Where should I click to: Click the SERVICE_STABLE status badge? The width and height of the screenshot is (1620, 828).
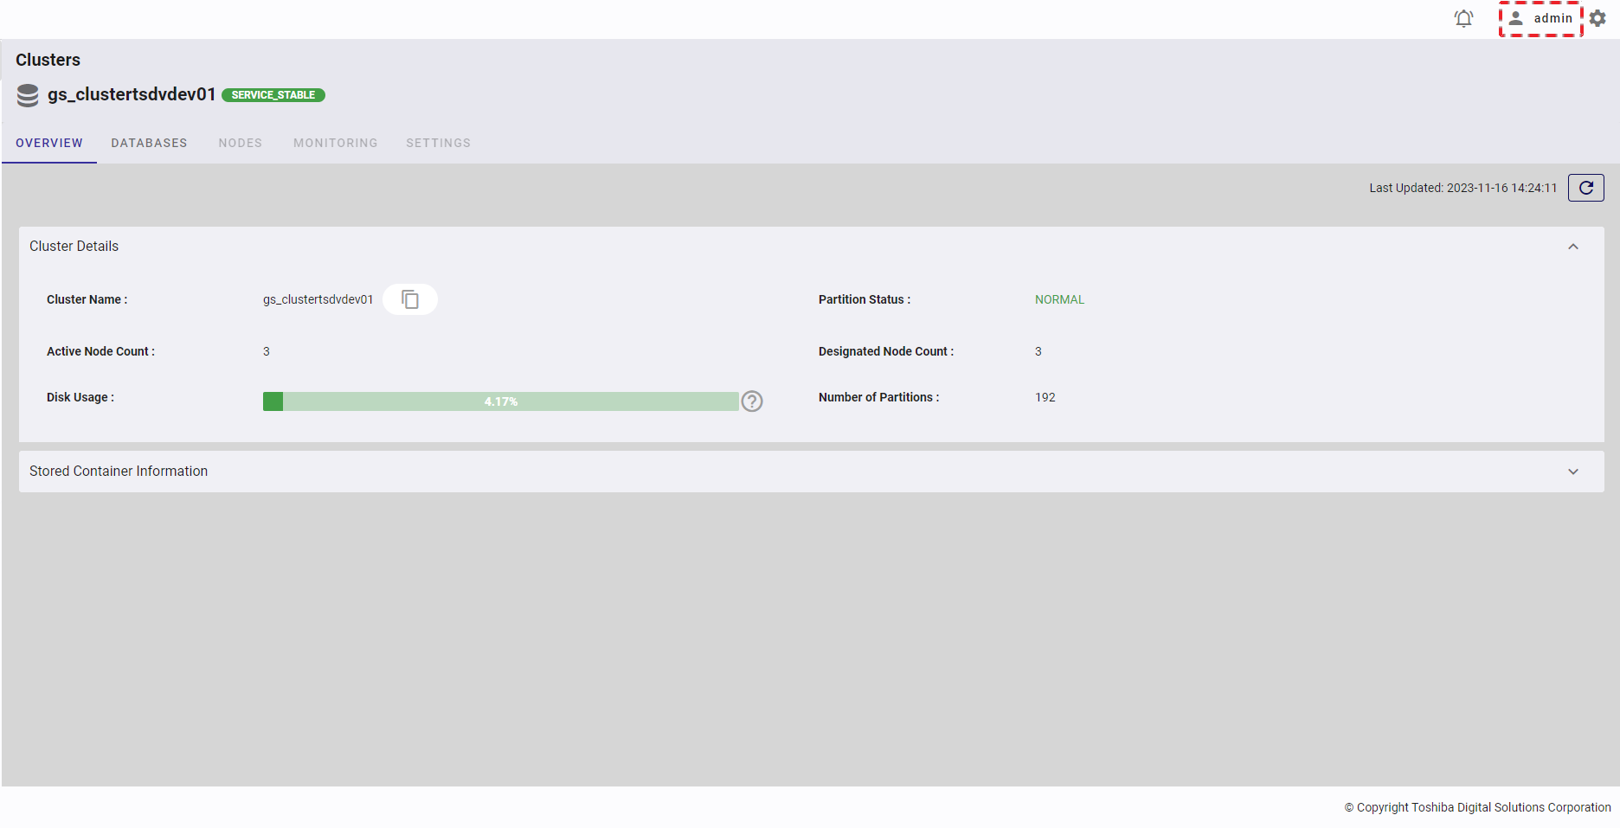tap(273, 95)
